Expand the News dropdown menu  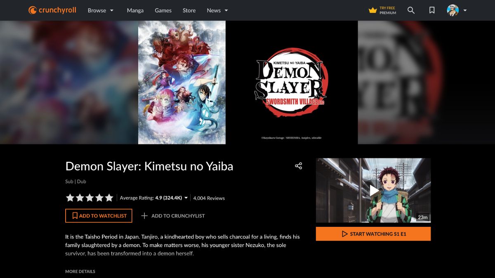pyautogui.click(x=217, y=10)
